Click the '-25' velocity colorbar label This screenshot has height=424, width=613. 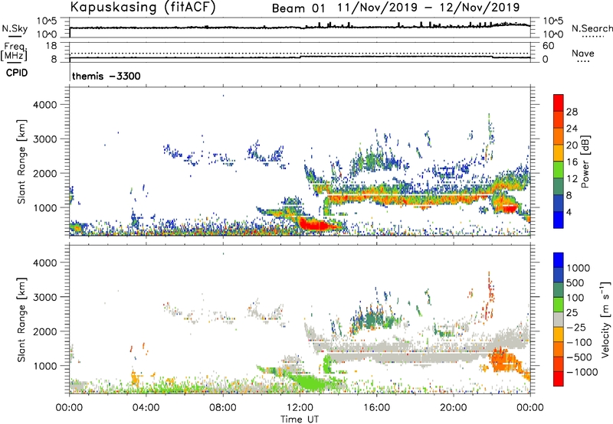[x=576, y=328]
